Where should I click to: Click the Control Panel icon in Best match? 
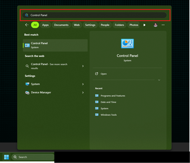[x=27, y=45]
